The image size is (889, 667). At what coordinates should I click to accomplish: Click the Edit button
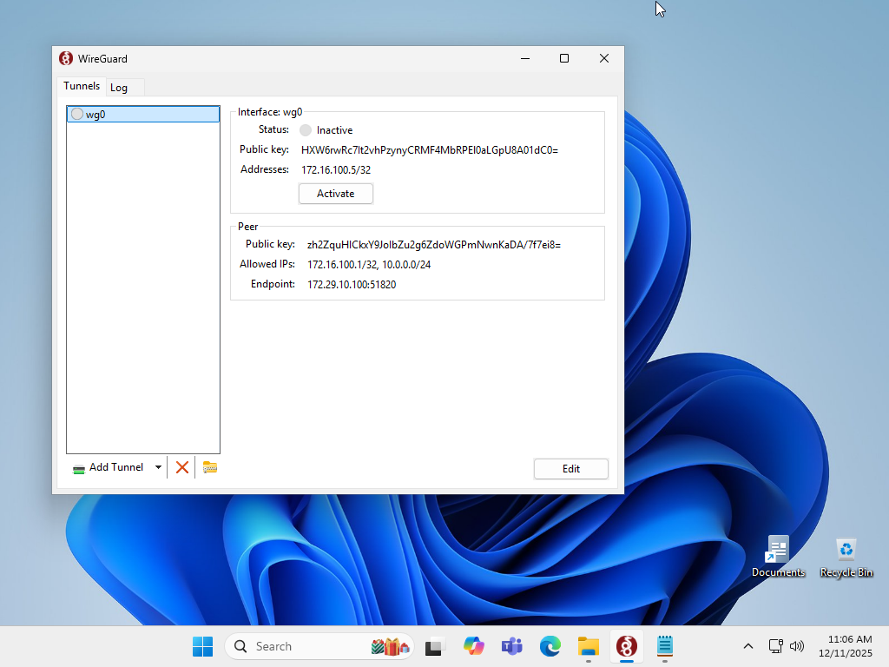570,469
